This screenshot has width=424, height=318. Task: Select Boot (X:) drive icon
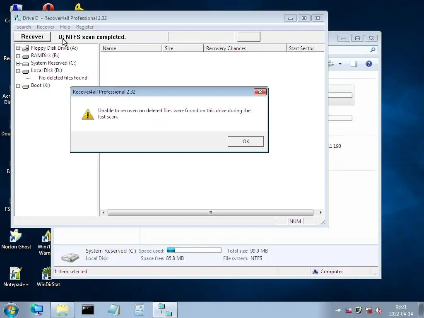pyautogui.click(x=26, y=86)
